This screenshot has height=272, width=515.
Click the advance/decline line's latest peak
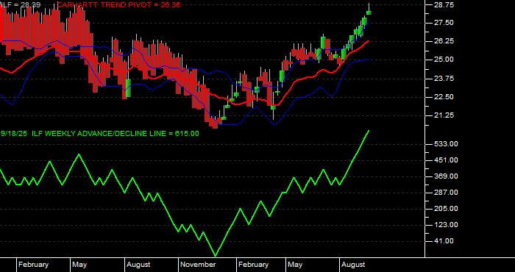click(x=369, y=131)
